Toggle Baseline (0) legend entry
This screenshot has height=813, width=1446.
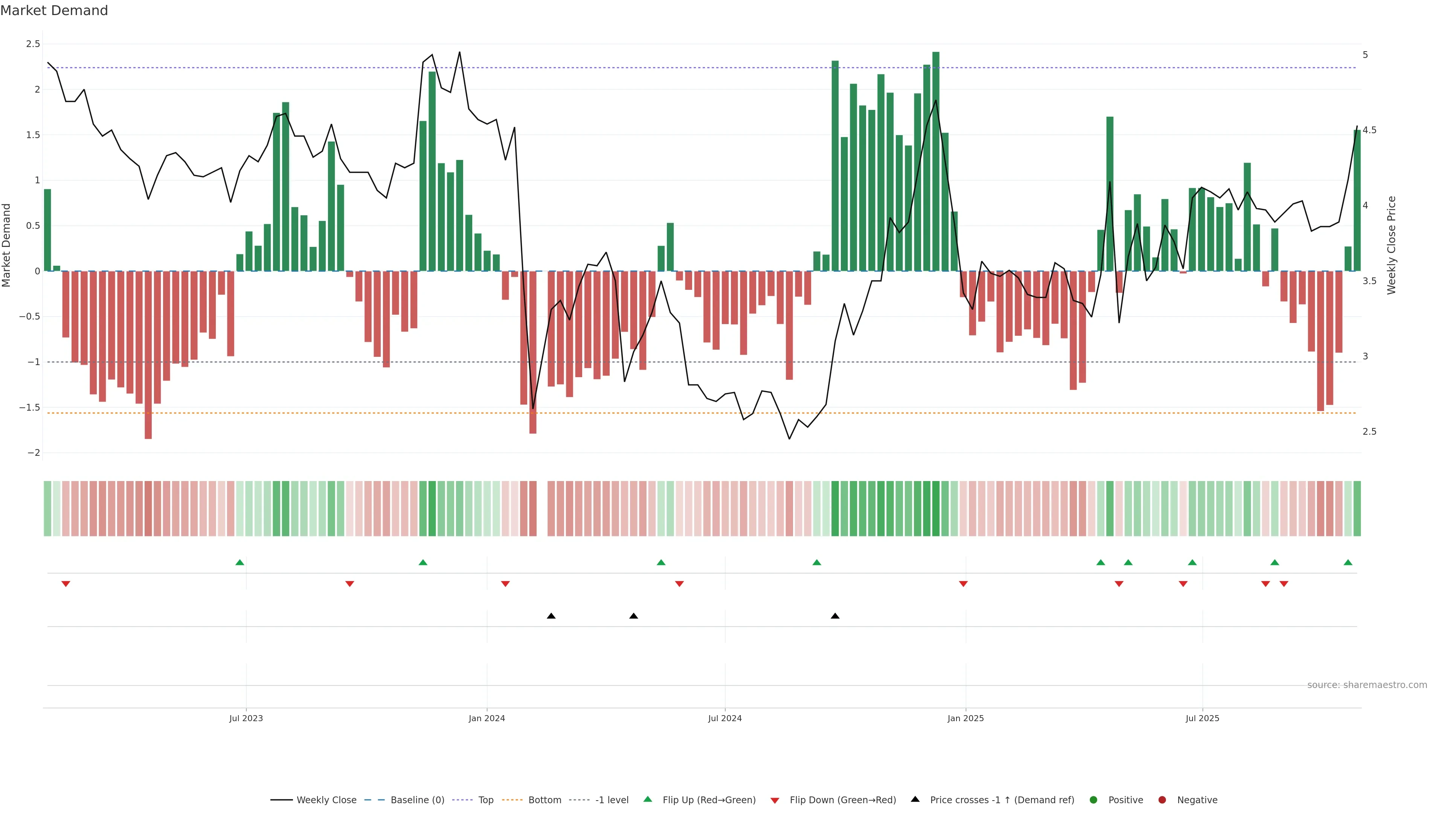point(417,800)
